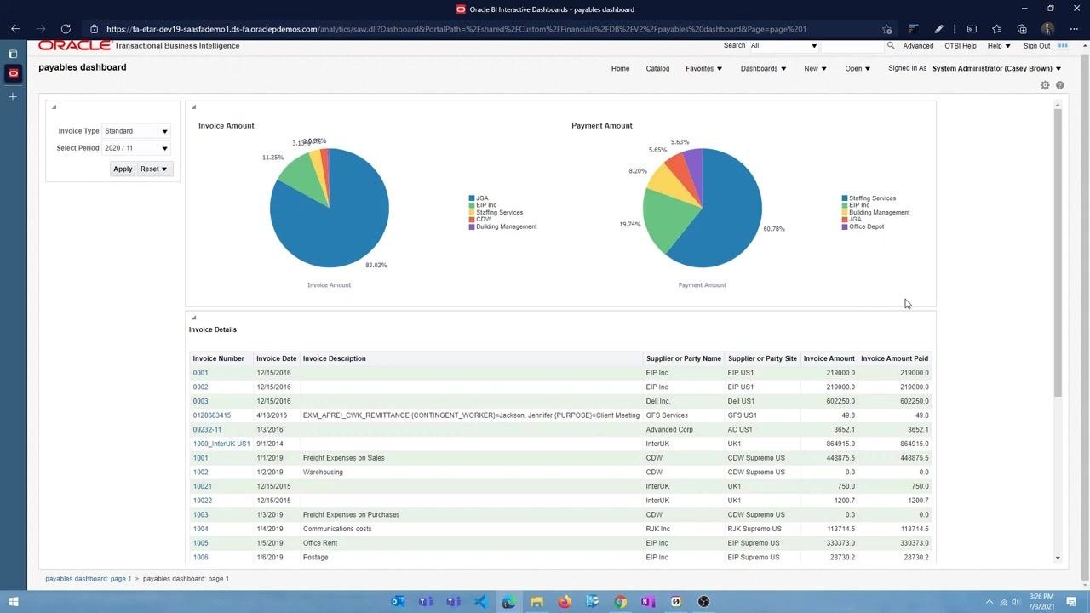Open the browser settings and more menu
Image resolution: width=1090 pixels, height=613 pixels.
[1073, 29]
